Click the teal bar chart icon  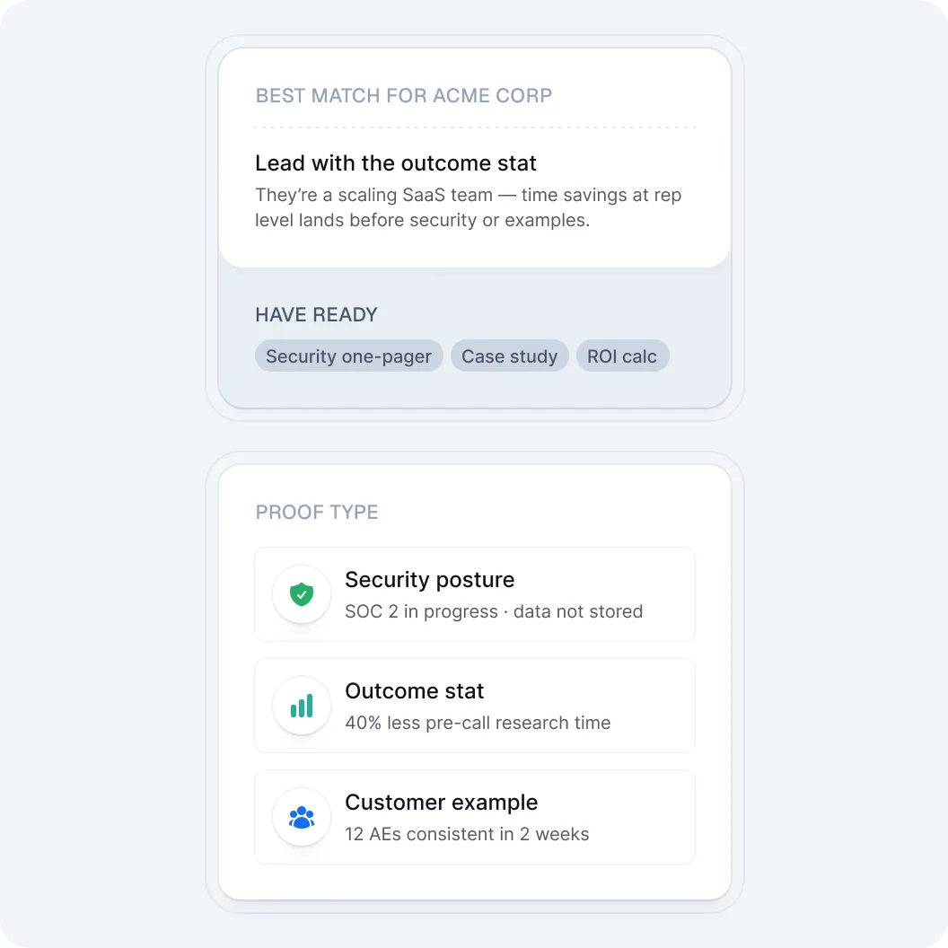pos(302,706)
